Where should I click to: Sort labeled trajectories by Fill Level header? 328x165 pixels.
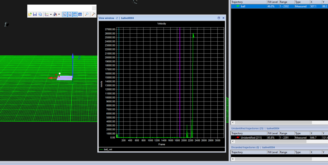(x=273, y=2)
